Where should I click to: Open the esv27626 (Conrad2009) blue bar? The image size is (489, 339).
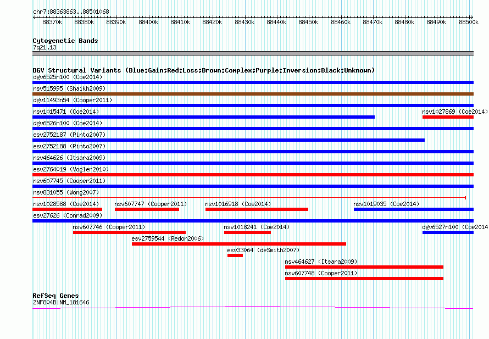click(253, 221)
